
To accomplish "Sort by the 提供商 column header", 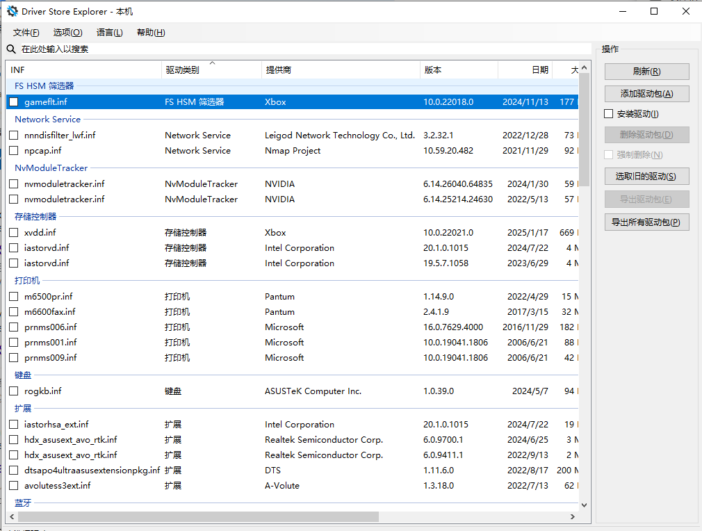I will pyautogui.click(x=341, y=70).
